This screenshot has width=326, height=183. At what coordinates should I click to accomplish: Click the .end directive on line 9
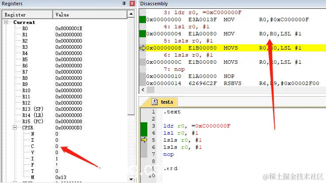click(x=170, y=168)
